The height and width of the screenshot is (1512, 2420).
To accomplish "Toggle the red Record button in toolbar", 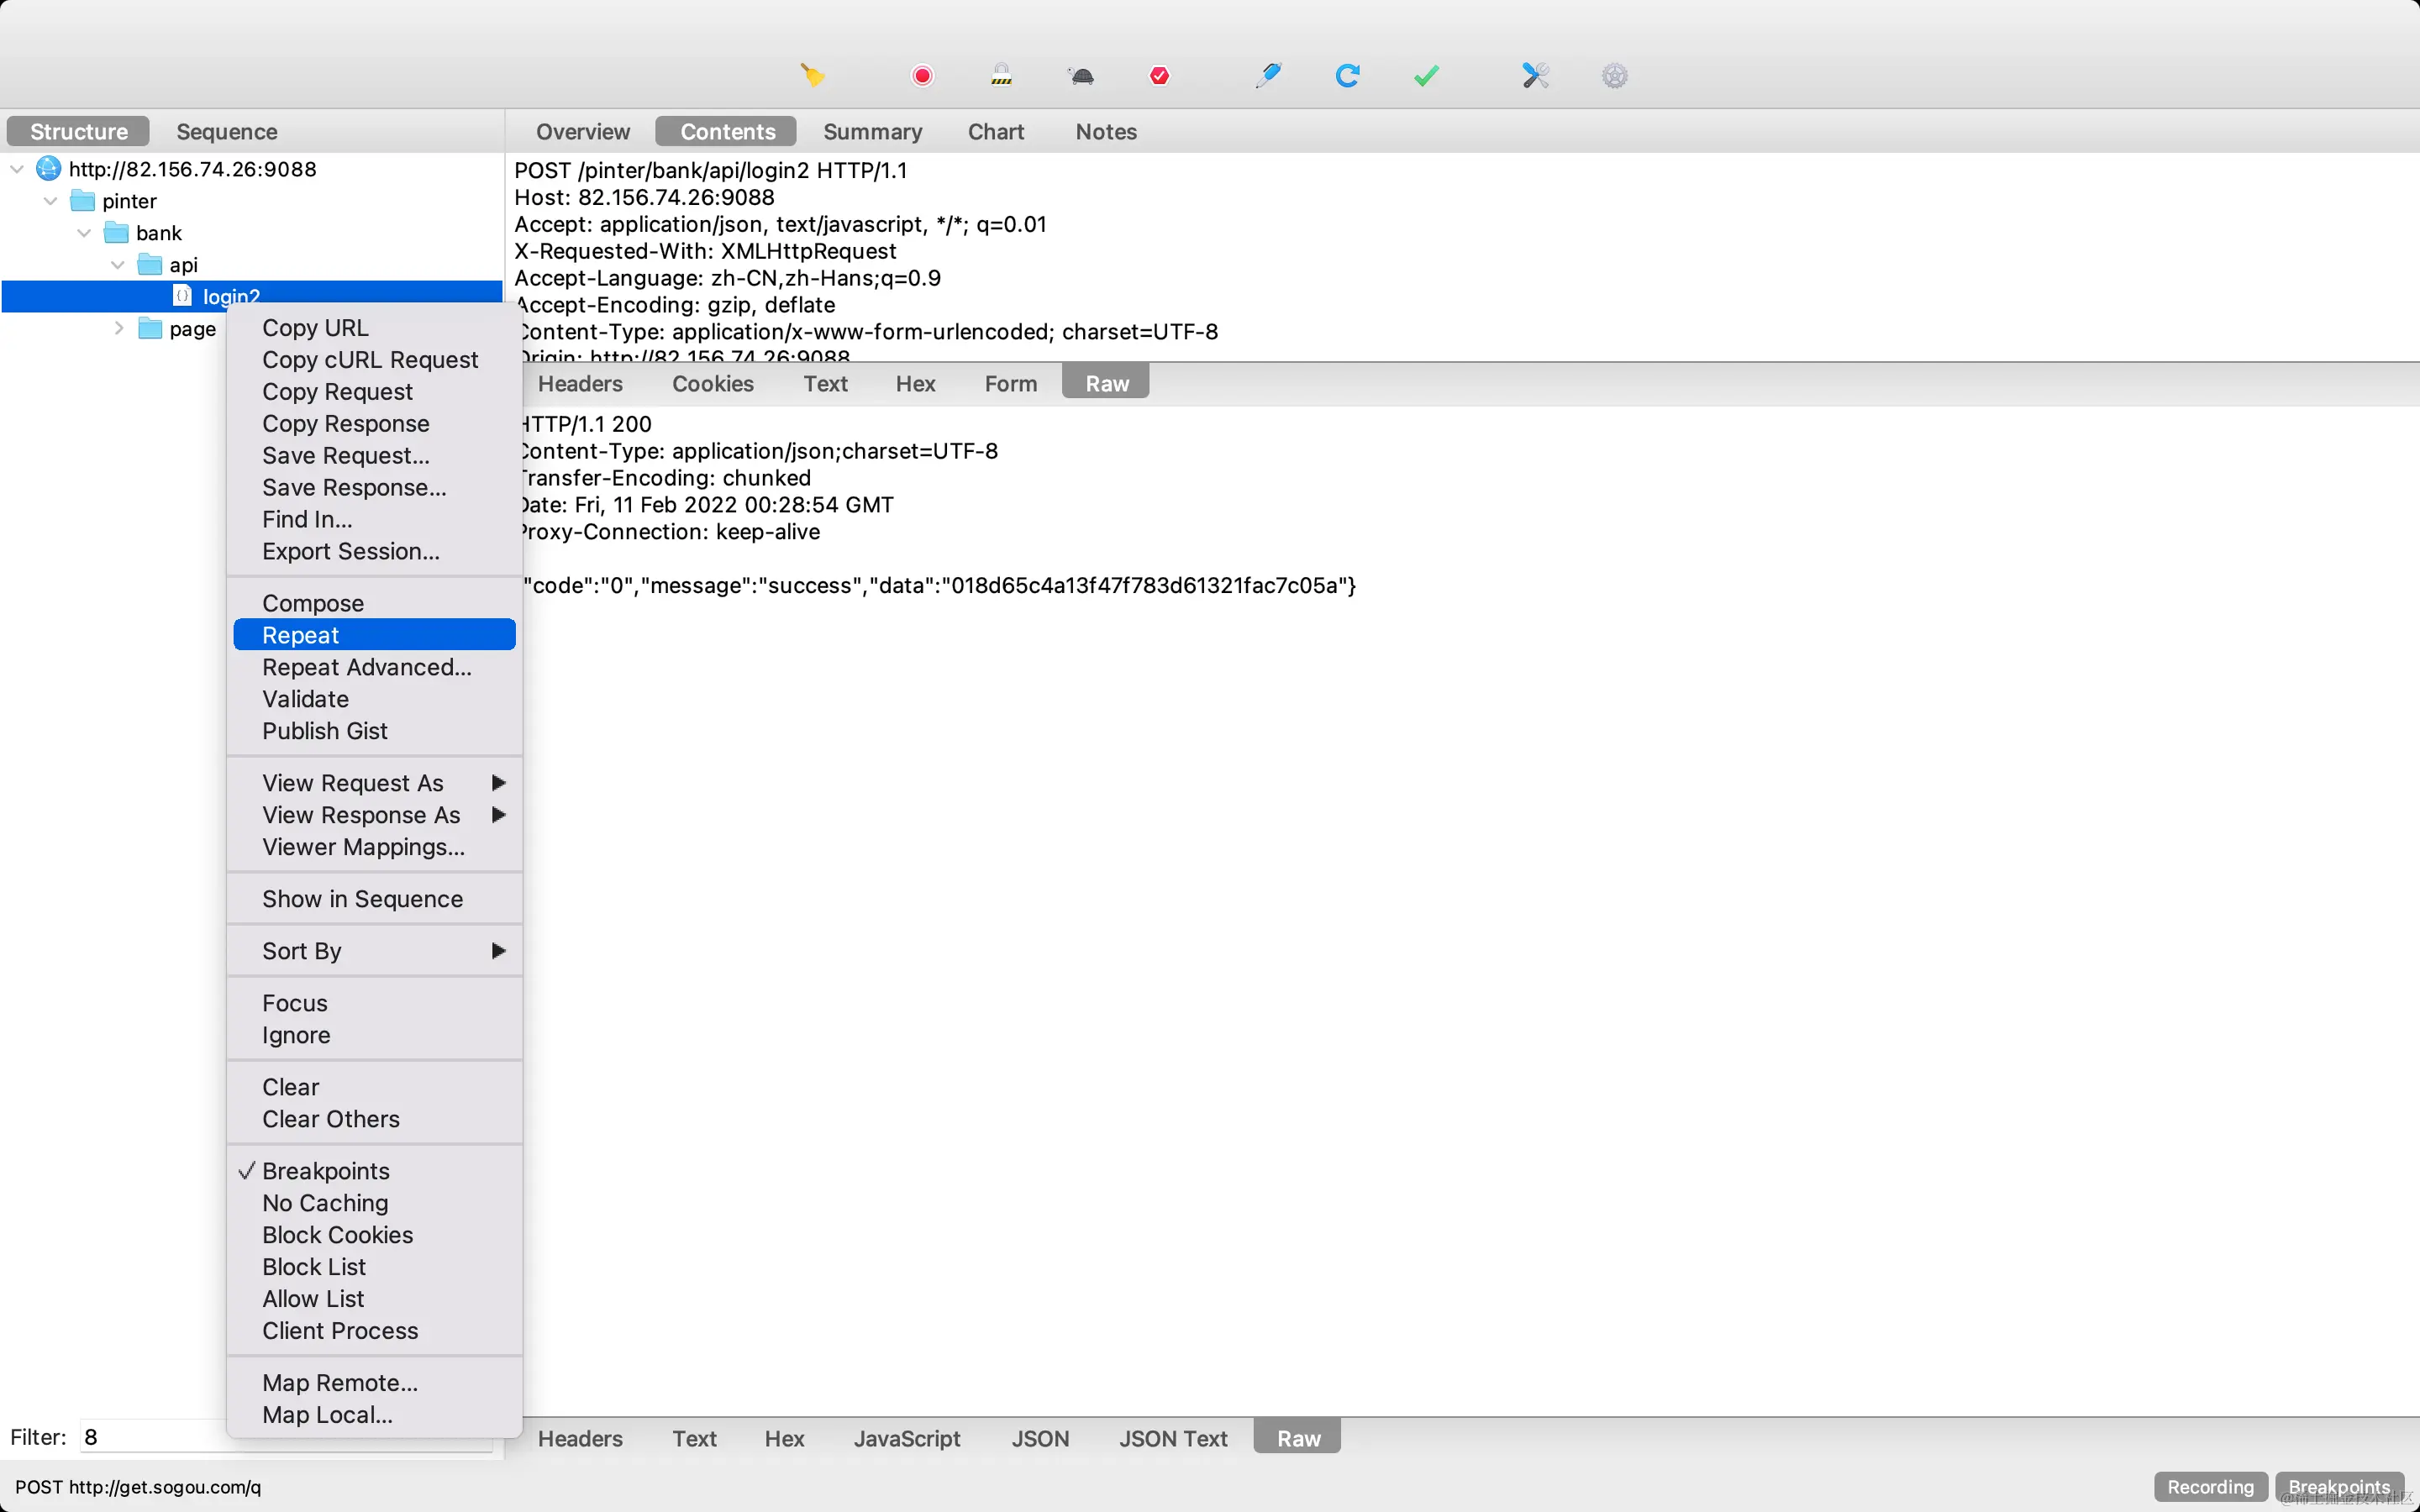I will coord(922,76).
